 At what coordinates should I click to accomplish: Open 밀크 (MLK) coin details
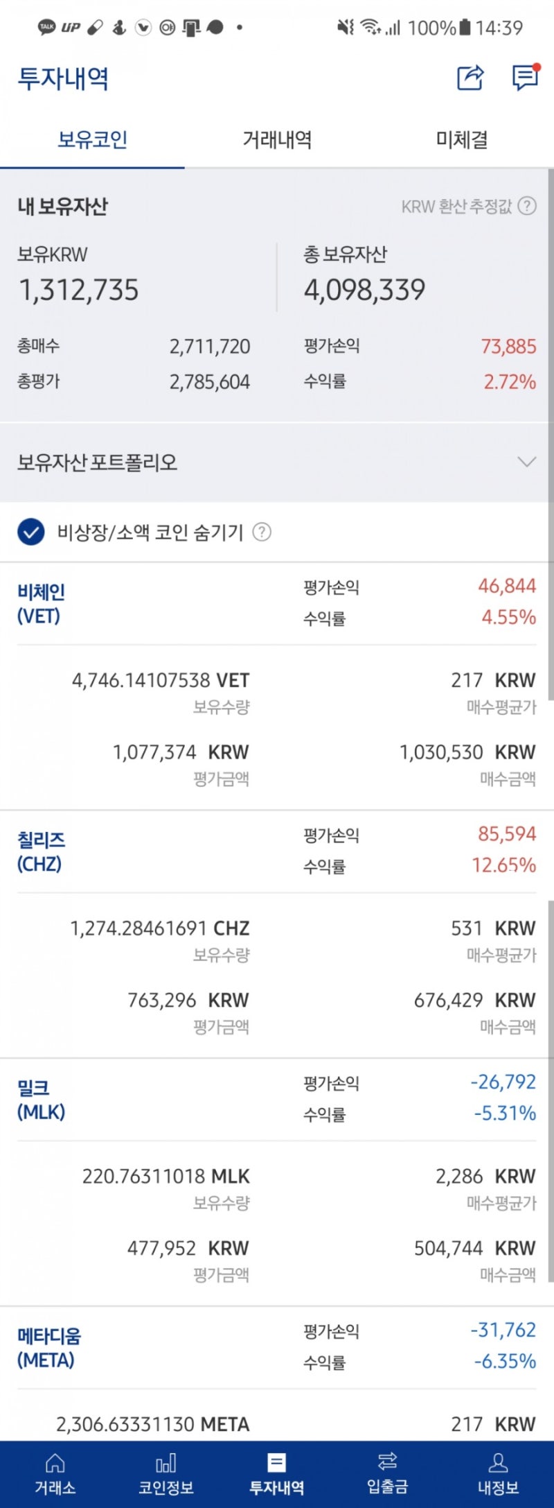41,1100
